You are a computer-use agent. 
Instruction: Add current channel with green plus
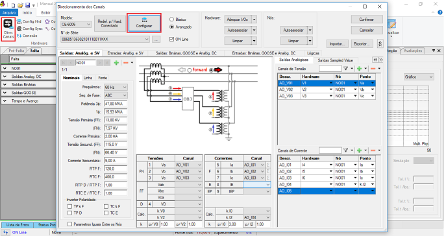pyautogui.click(x=360, y=150)
